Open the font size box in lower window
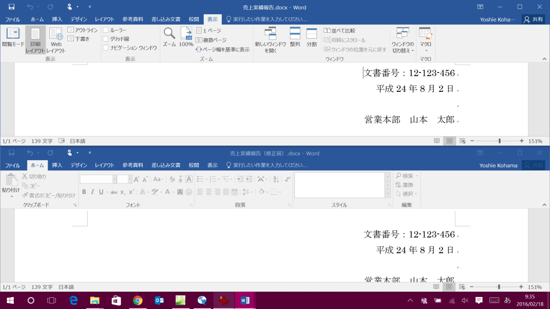This screenshot has height=309, width=550. 124,179
